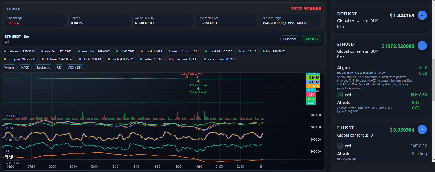435x172 pixels.
Task: Toggle the ADX / DMI indicator
Action: [75, 67]
